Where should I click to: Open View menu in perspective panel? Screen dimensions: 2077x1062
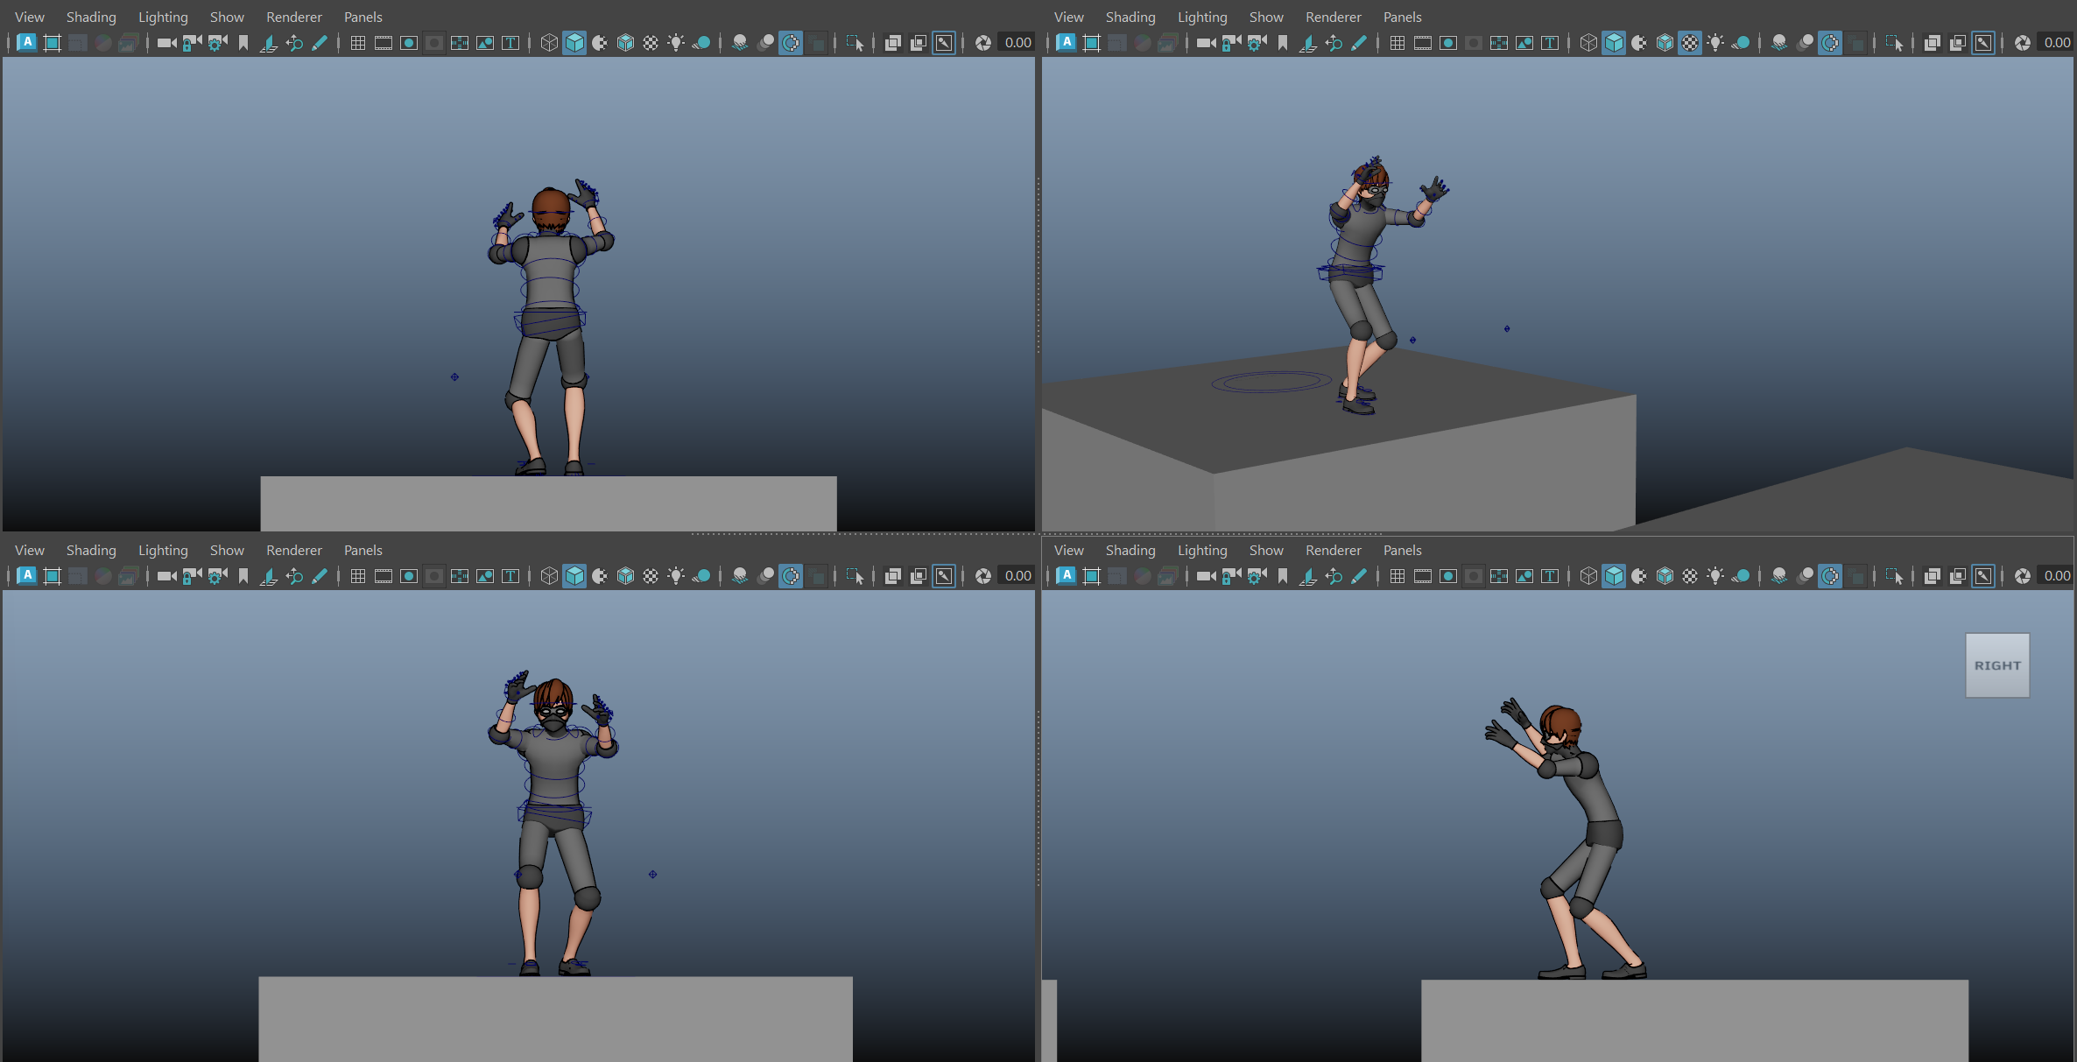tap(1069, 17)
